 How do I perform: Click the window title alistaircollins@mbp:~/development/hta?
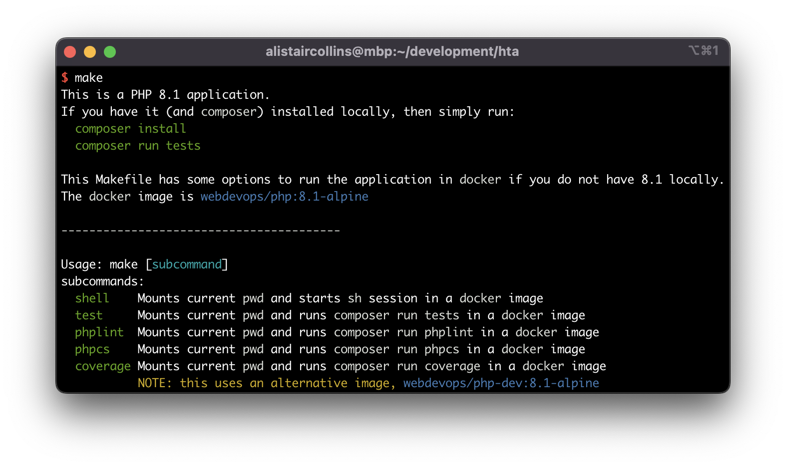click(x=392, y=51)
